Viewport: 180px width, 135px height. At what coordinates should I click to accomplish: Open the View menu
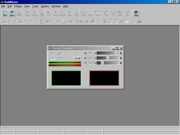(x=27, y=6)
